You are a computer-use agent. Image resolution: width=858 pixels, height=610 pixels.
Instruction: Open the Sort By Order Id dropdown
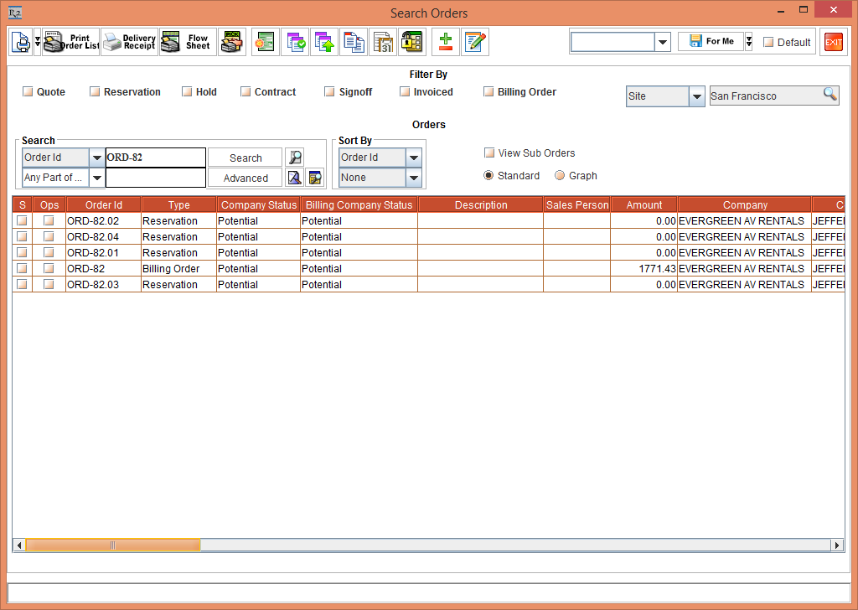click(413, 158)
